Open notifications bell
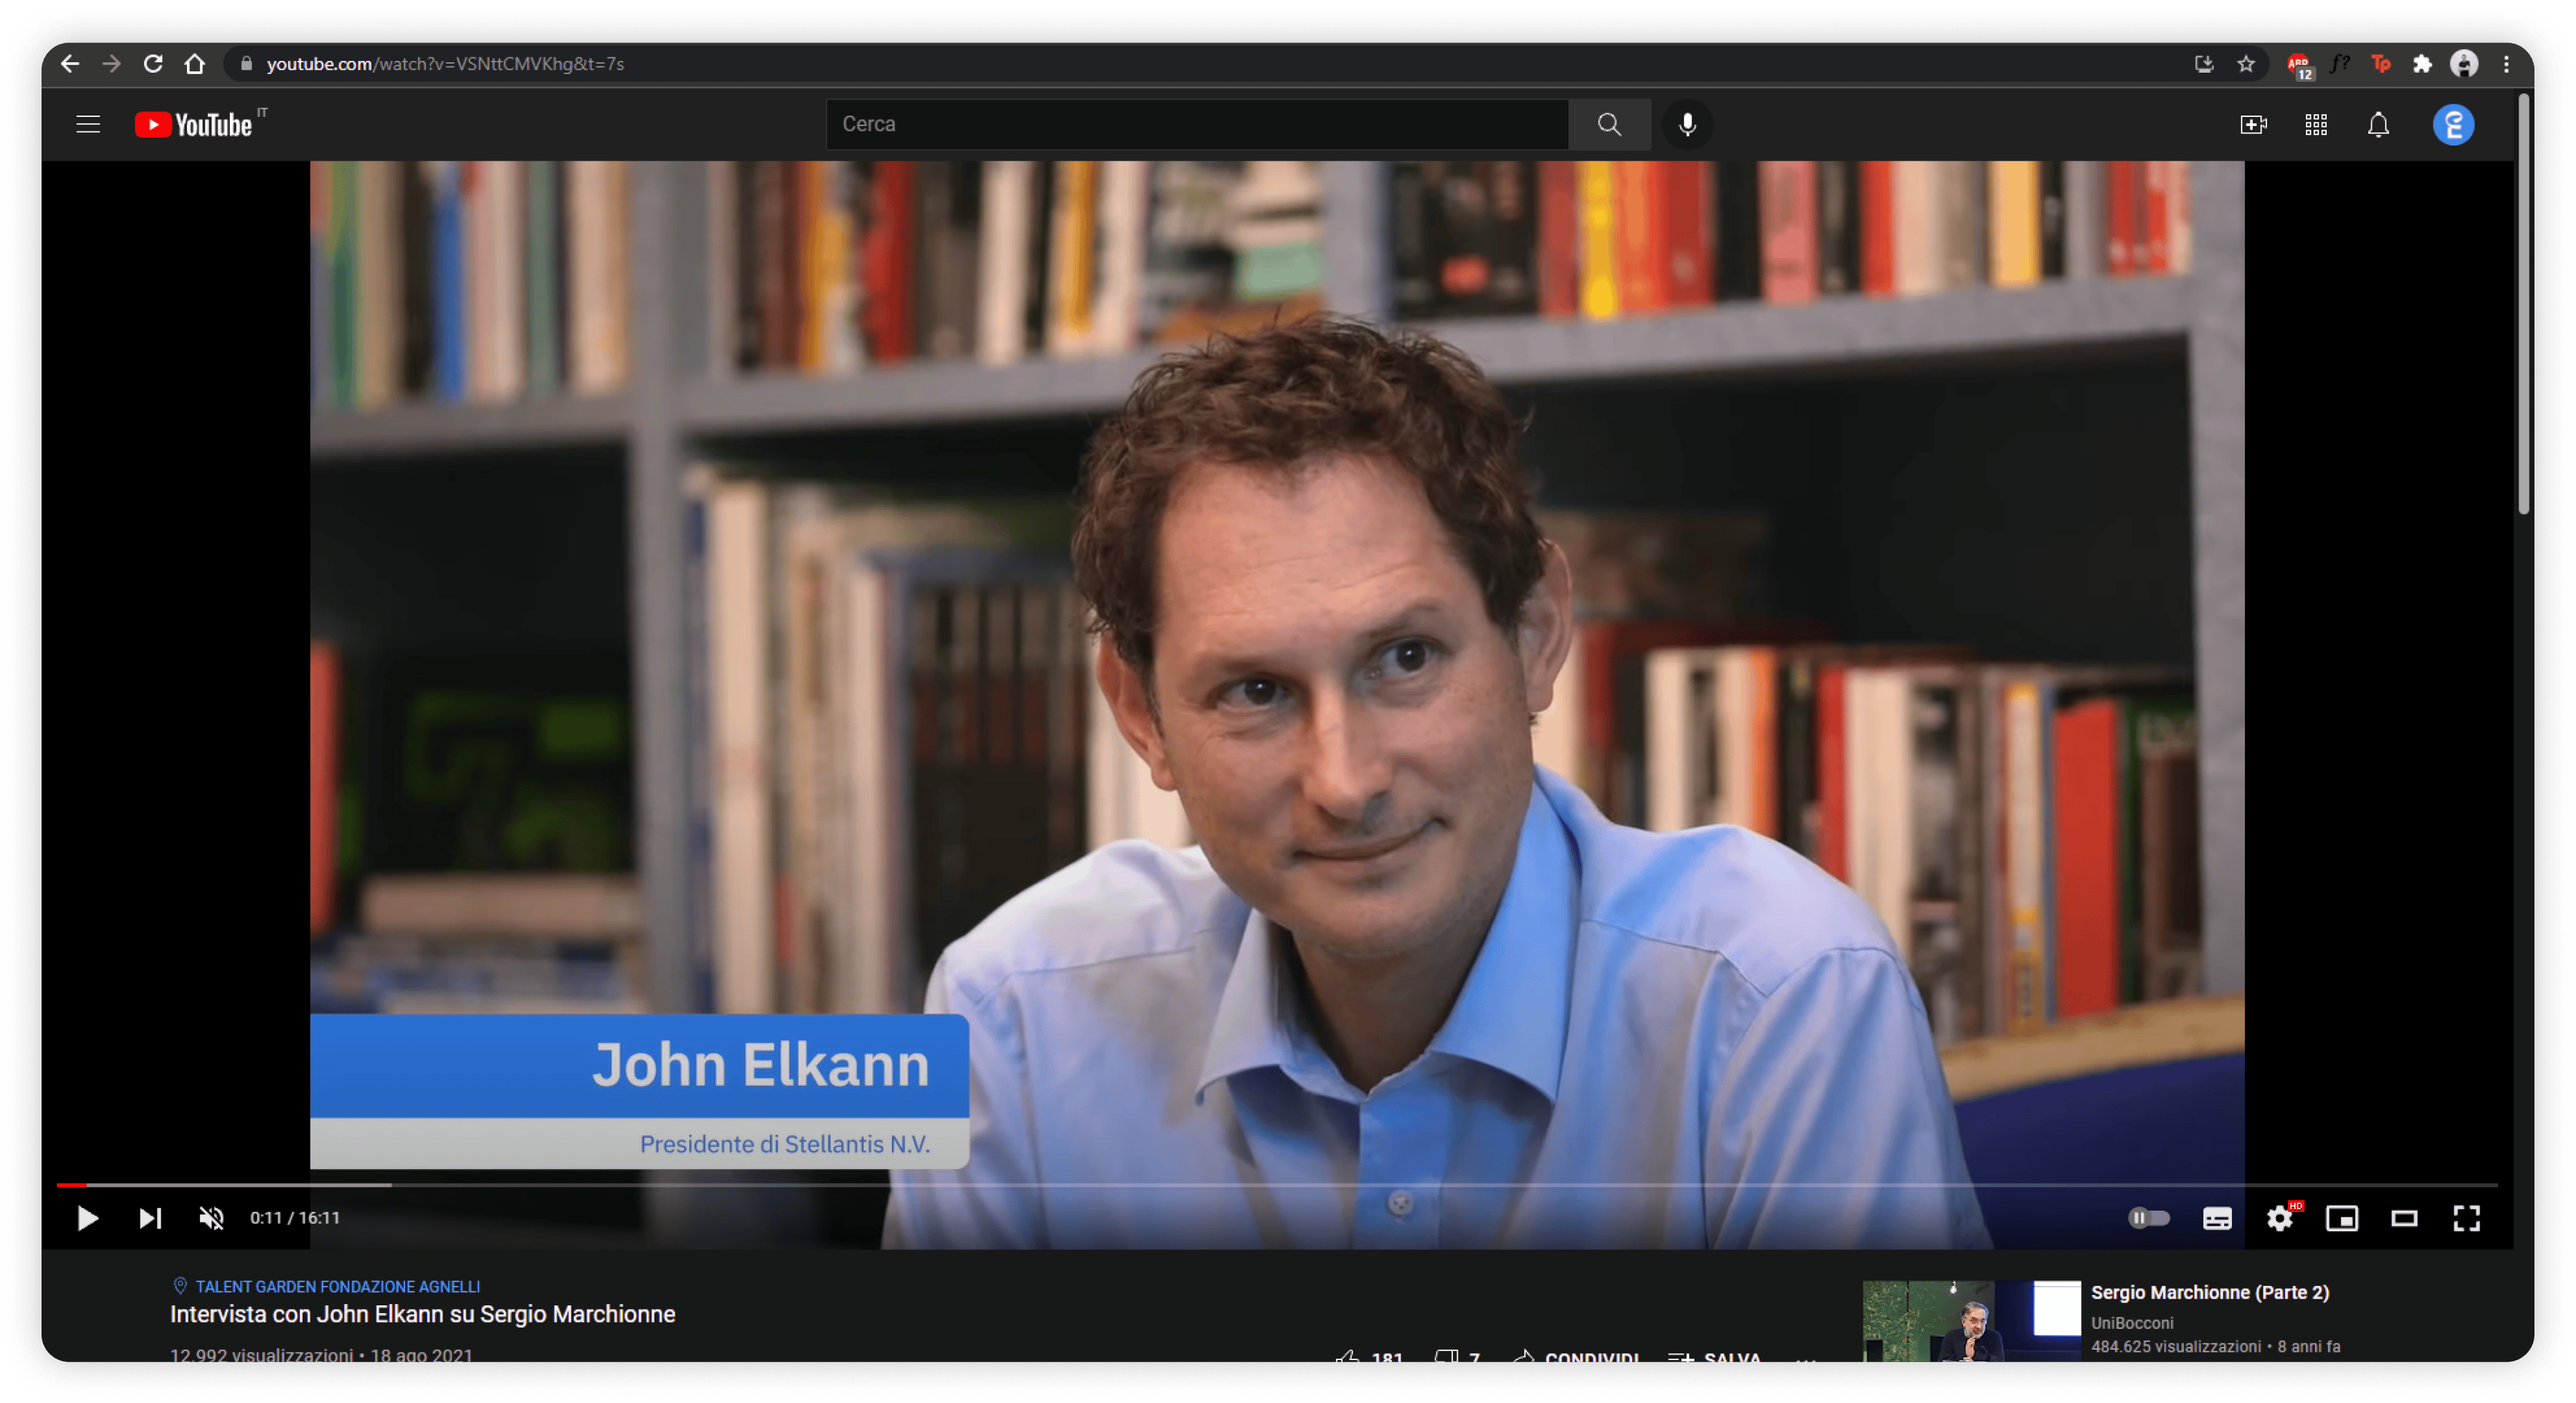 [2378, 124]
